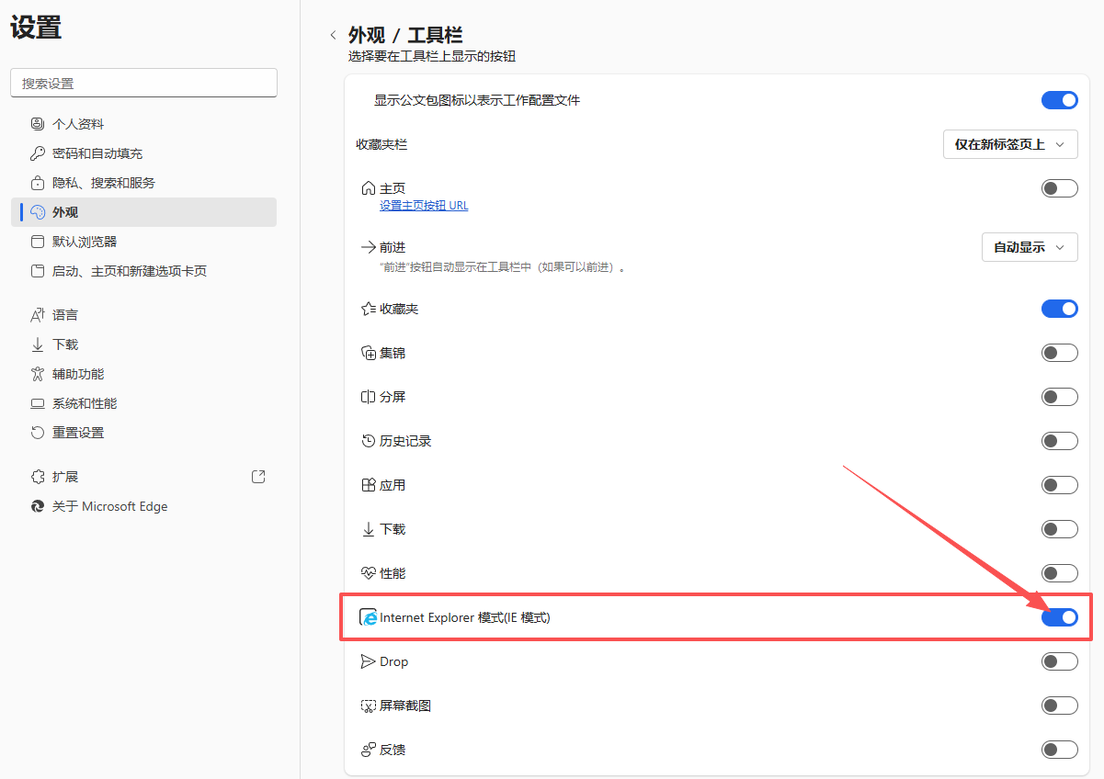Click the accessibility icon beside 辅助功能

click(x=38, y=374)
